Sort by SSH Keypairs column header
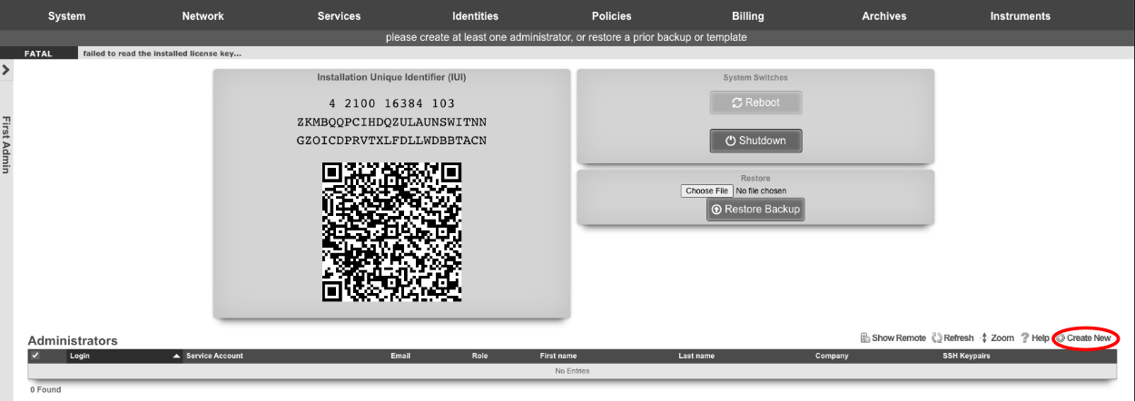This screenshot has height=401, width=1135. [x=966, y=356]
